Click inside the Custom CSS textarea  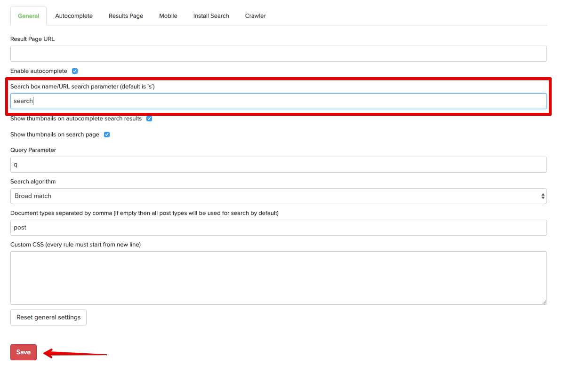(279, 278)
